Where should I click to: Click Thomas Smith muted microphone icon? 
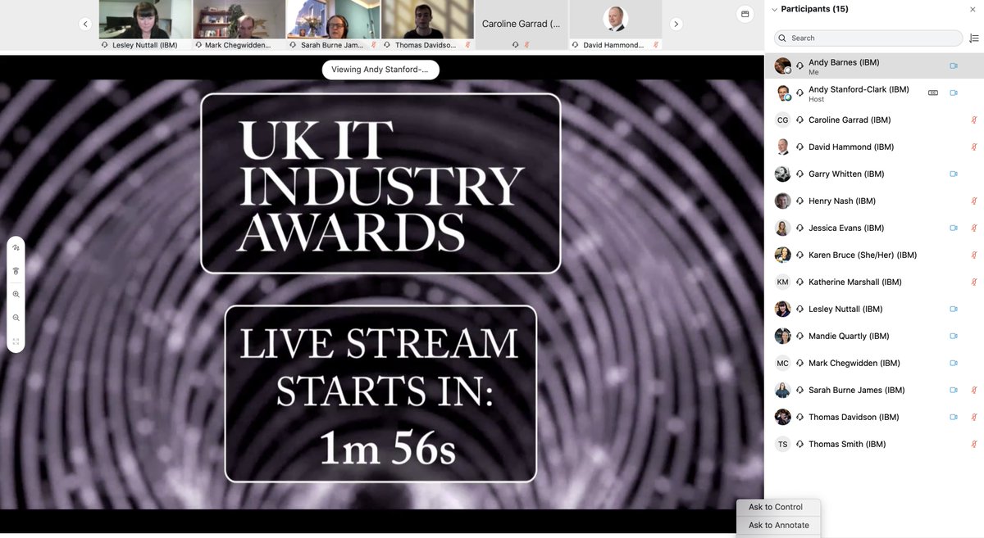pos(974,444)
